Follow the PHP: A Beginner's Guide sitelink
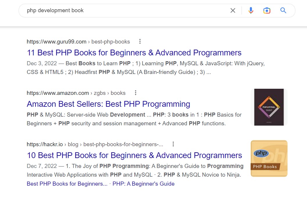The height and width of the screenshot is (201, 307). pos(144,184)
